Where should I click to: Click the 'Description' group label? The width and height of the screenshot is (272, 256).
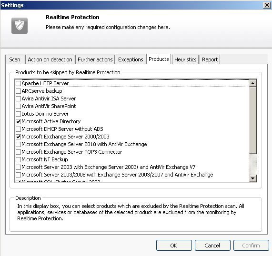tap(28, 198)
